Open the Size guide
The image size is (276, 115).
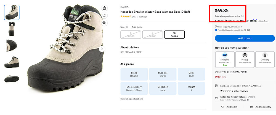(137, 27)
